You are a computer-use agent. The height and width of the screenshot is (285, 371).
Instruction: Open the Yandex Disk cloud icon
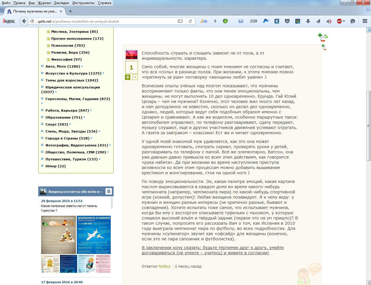(266, 21)
